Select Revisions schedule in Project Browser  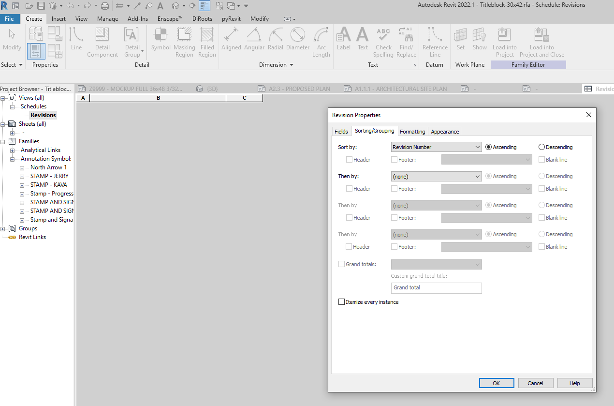tap(43, 115)
